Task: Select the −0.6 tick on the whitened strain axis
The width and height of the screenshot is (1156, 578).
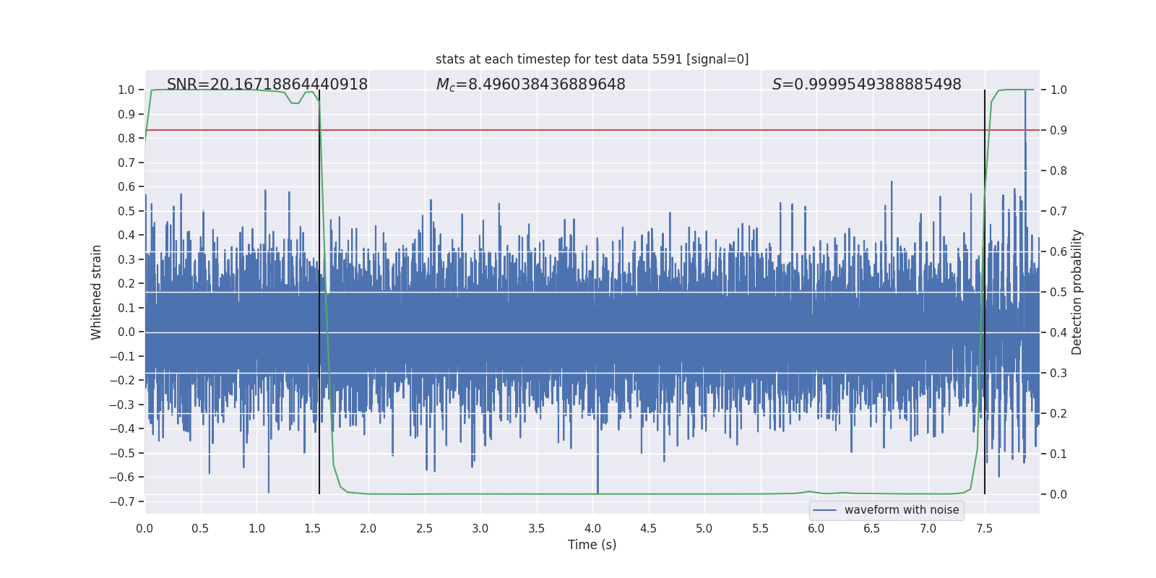Action: coord(122,478)
